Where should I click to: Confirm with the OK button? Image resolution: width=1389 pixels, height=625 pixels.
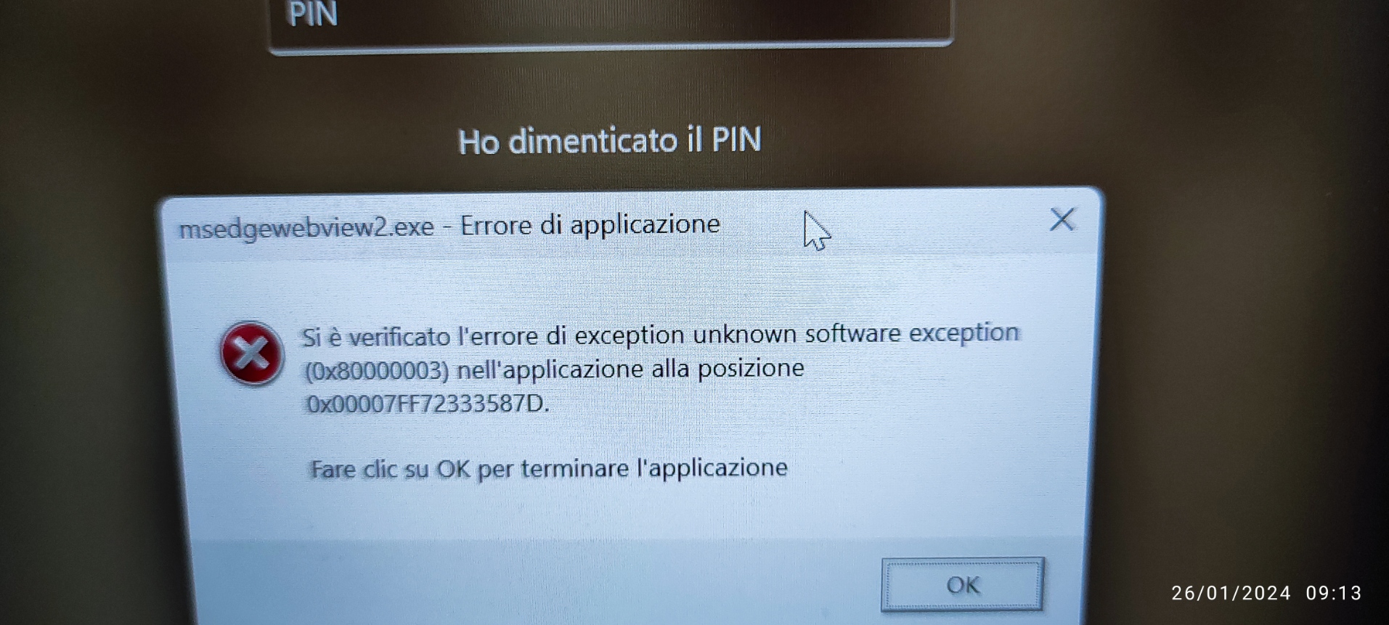tap(963, 584)
